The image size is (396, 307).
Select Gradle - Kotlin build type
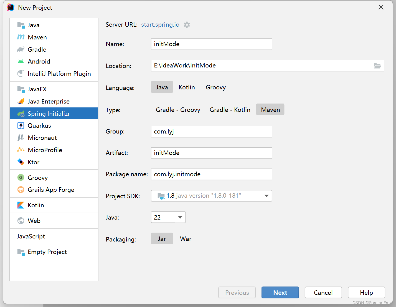click(230, 110)
